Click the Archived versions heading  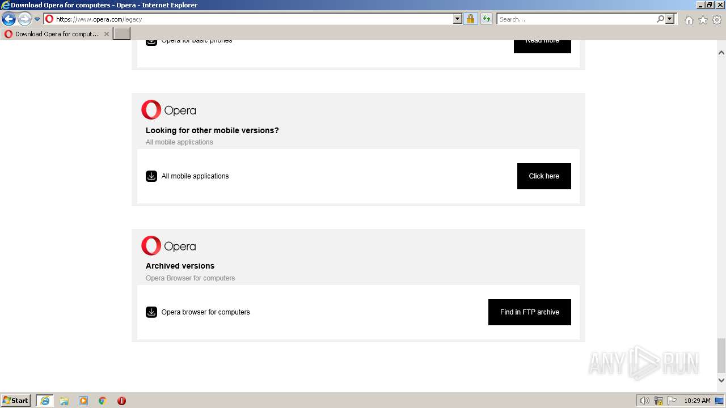click(x=180, y=266)
